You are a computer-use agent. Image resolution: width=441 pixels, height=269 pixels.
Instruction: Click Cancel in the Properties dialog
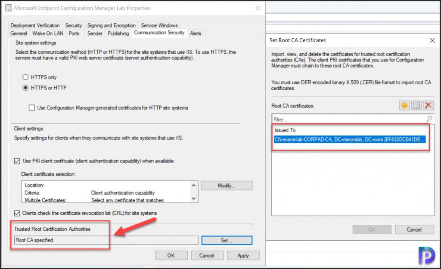(207, 256)
